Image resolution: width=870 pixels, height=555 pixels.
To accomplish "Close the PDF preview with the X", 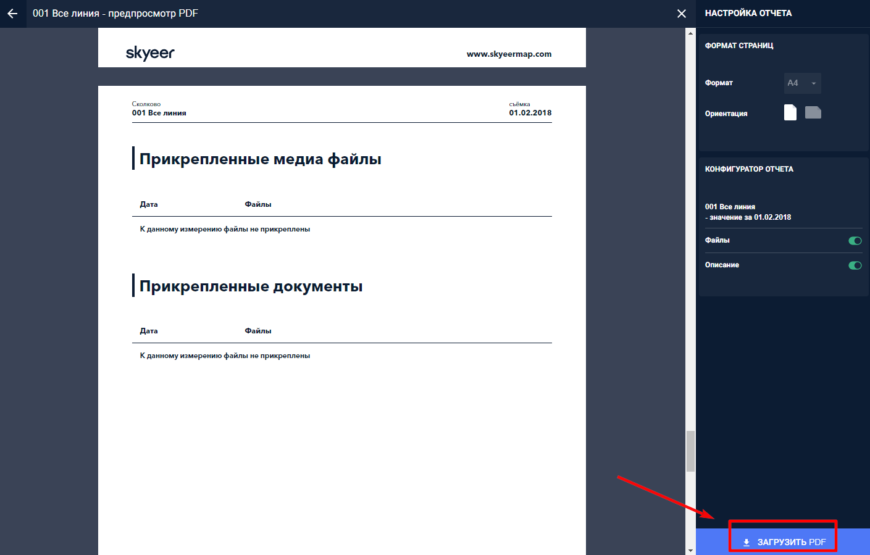I will coord(681,14).
